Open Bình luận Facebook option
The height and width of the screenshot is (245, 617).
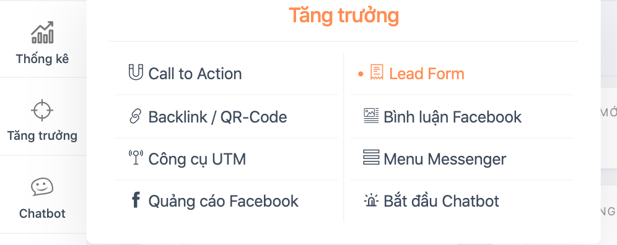452,117
